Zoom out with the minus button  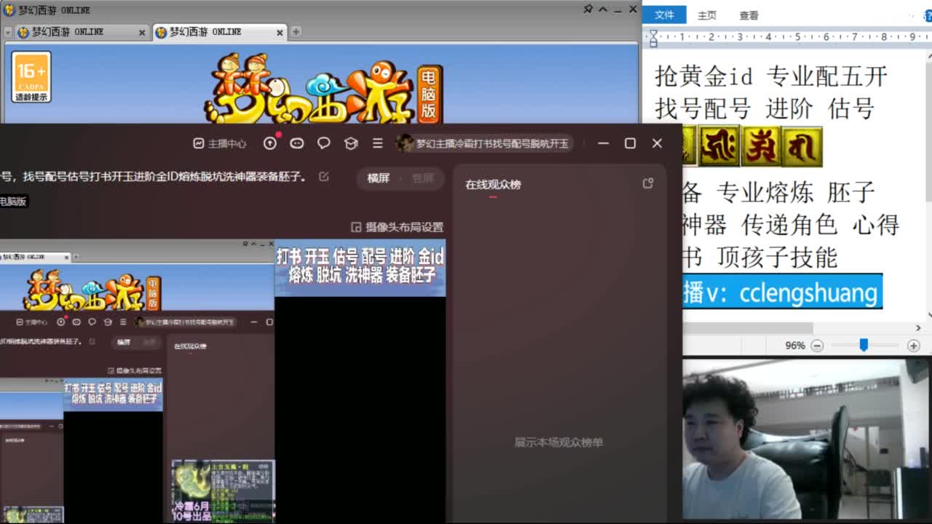point(817,346)
